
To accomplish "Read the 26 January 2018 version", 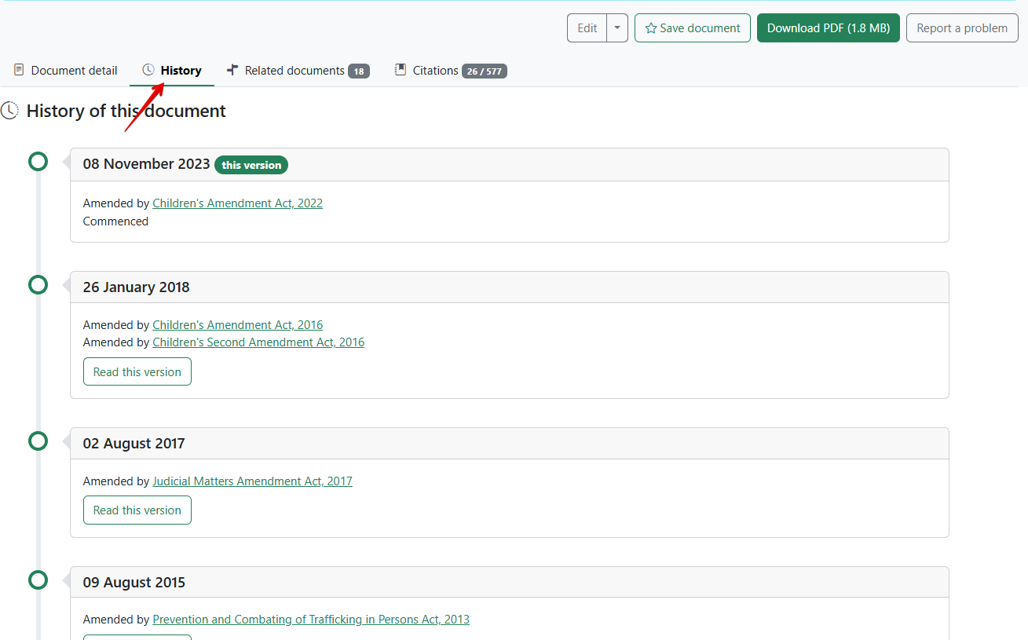I will point(137,372).
